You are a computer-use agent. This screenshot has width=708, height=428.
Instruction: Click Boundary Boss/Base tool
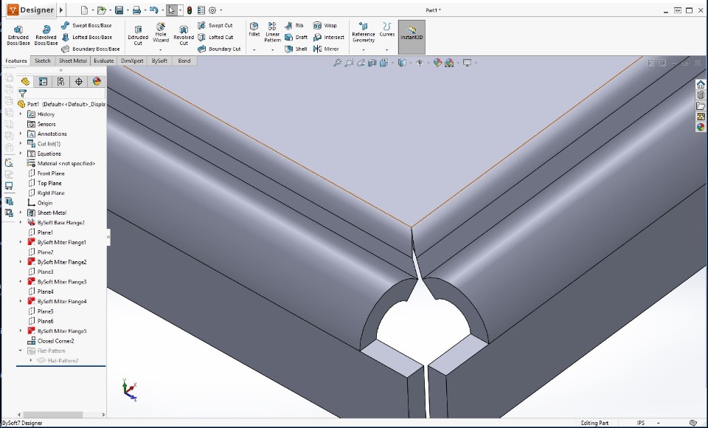[x=90, y=49]
